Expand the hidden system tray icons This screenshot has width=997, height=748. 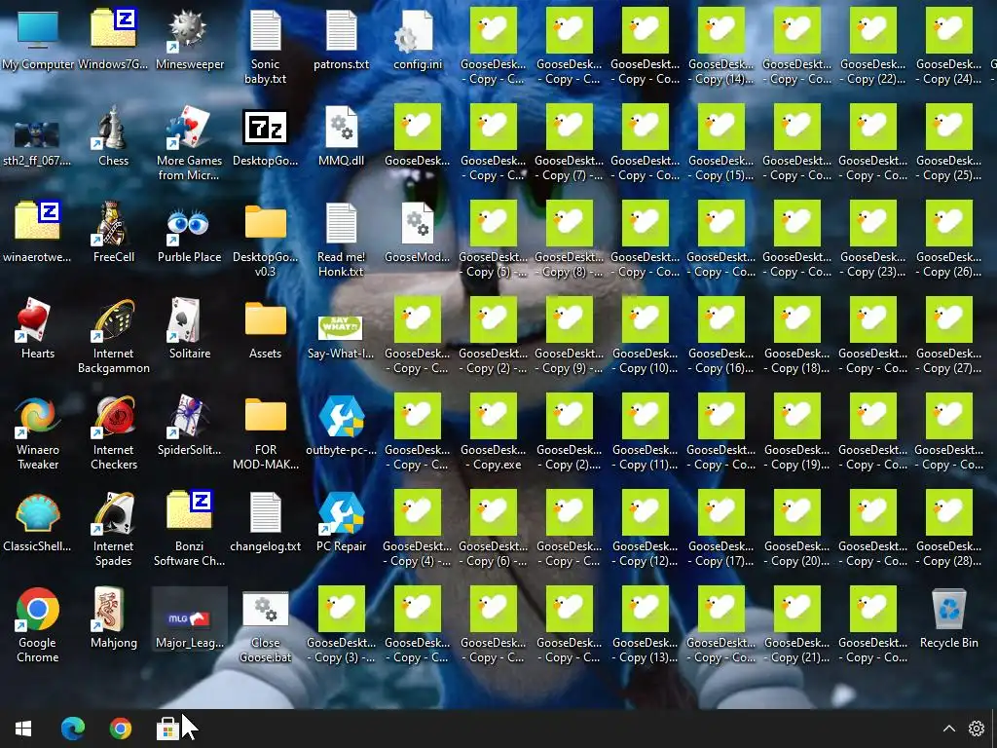click(x=949, y=729)
